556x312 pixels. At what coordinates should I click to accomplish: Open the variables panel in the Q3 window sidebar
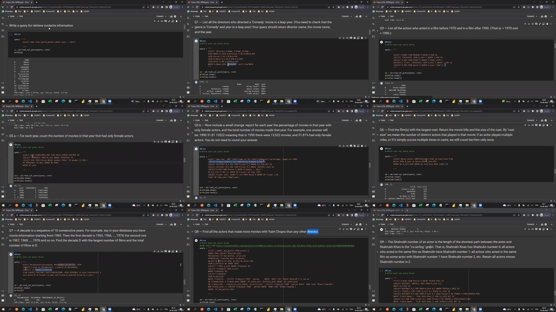(x=373, y=30)
